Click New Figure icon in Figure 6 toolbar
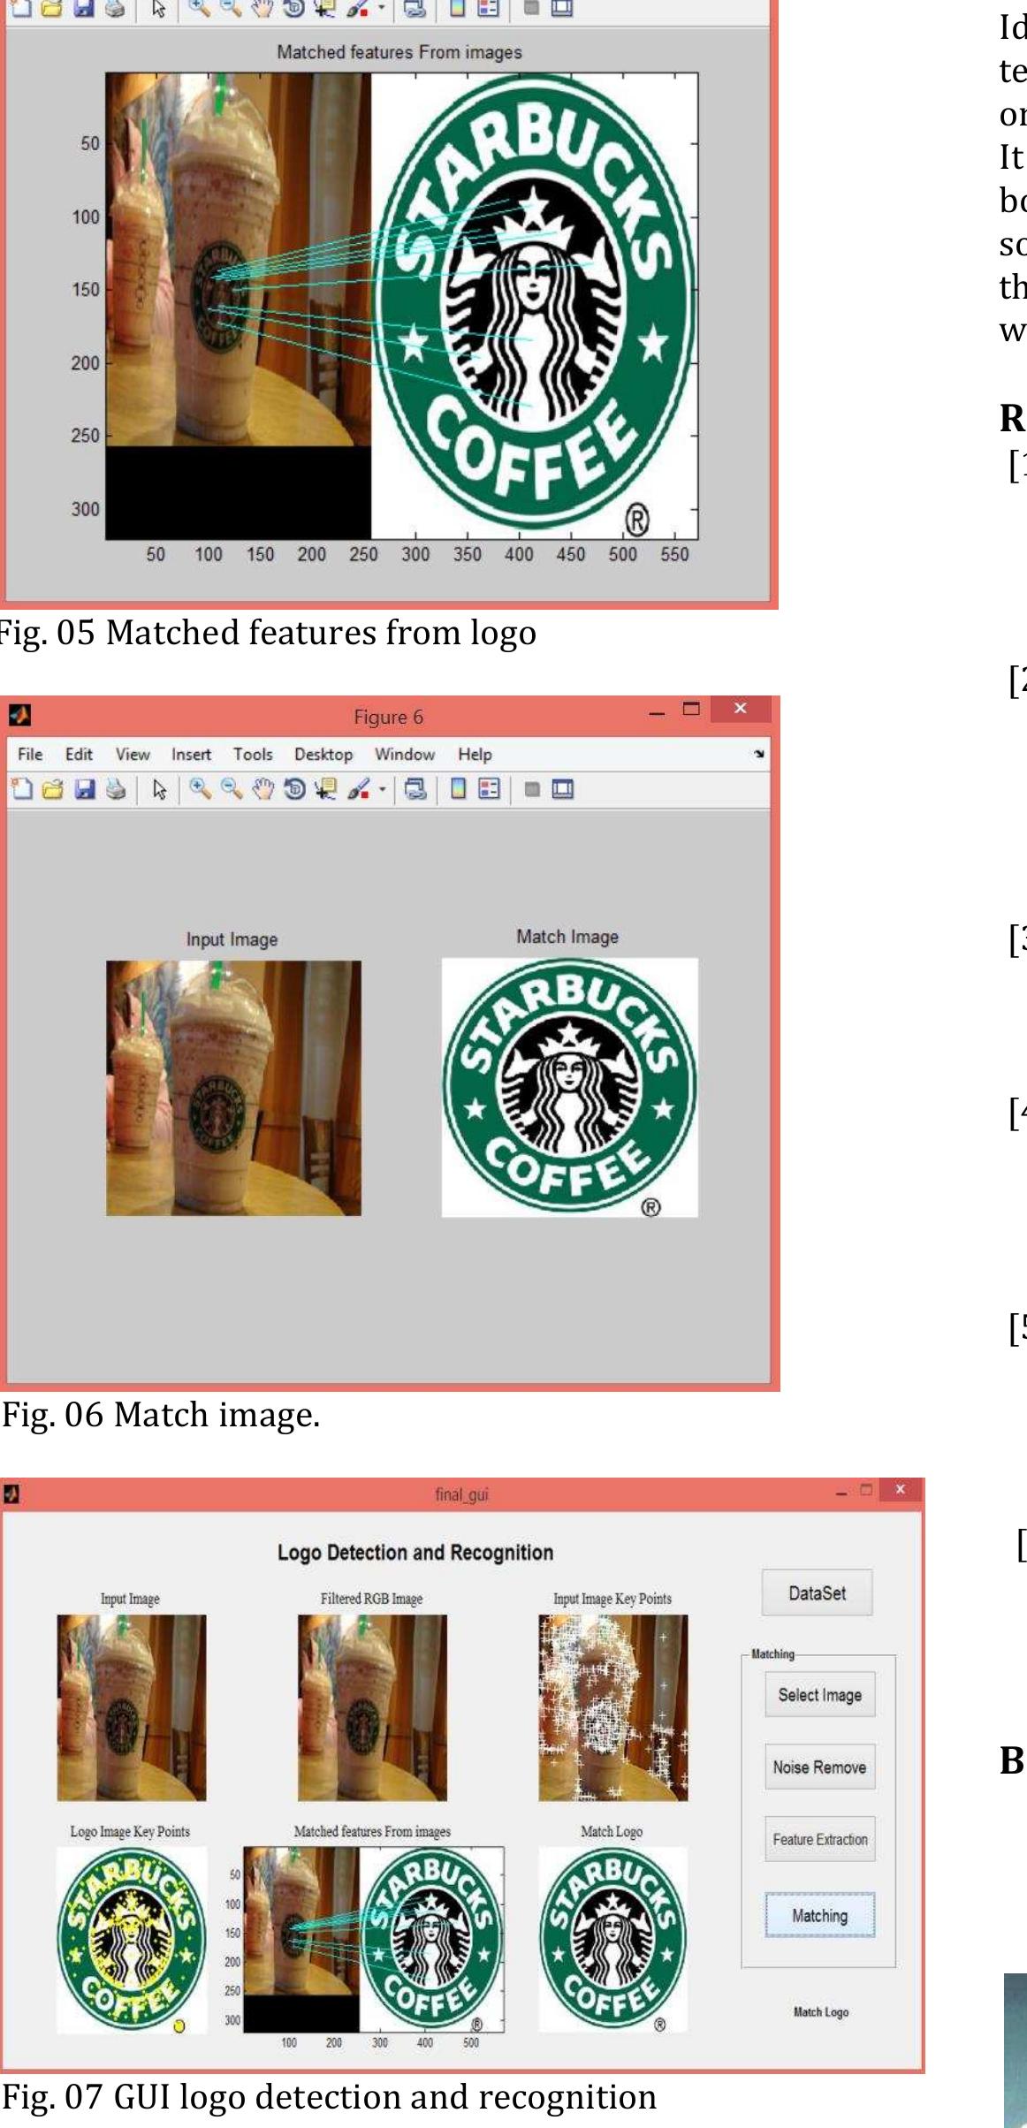Screen dimensions: 1027x2128 coord(22,789)
